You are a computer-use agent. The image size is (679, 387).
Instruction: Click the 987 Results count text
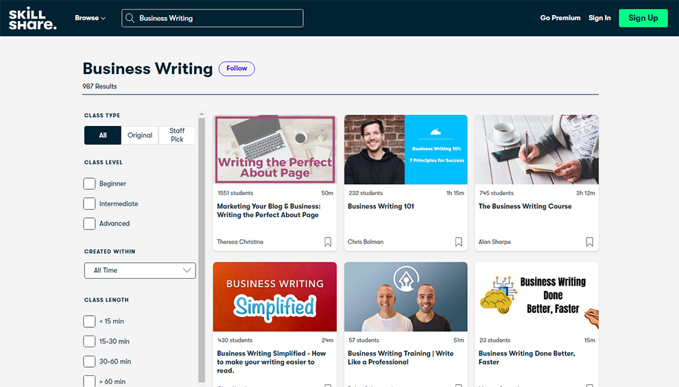(x=99, y=86)
